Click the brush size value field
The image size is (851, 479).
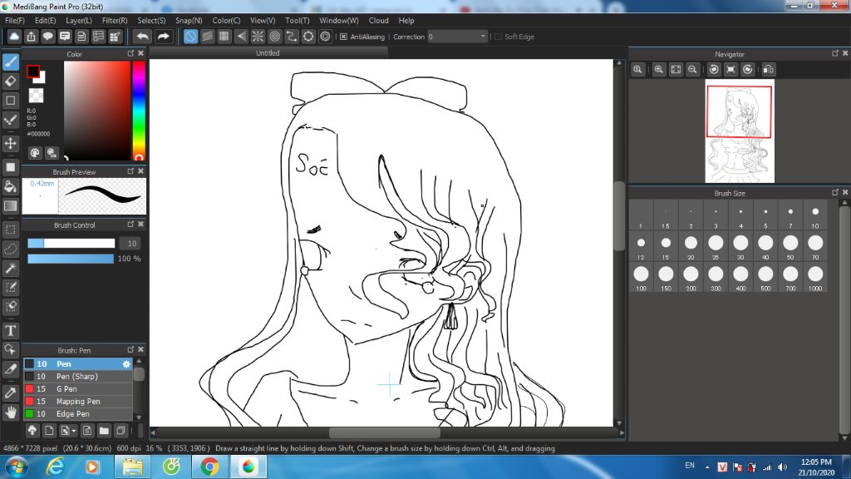tap(130, 244)
